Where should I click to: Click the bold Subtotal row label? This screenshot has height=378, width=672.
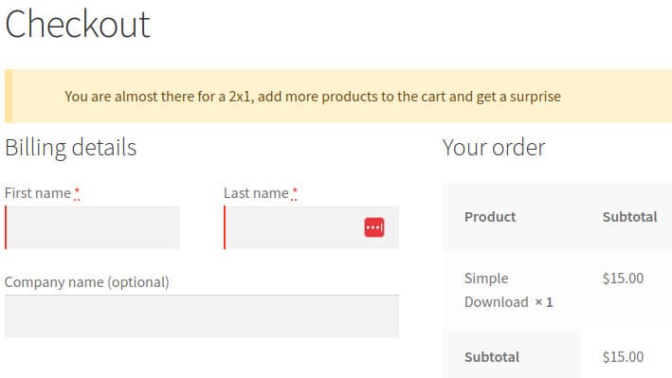(492, 357)
